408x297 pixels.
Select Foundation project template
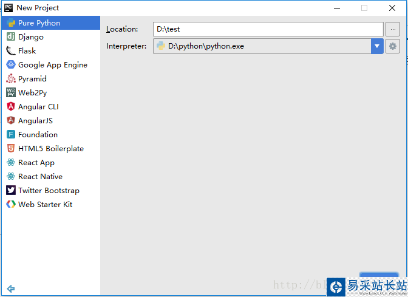(38, 135)
